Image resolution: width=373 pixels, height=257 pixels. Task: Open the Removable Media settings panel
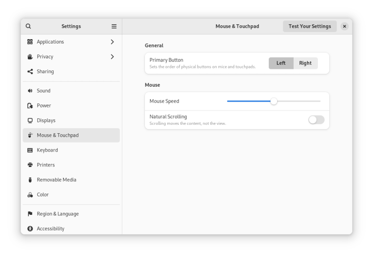[56, 180]
